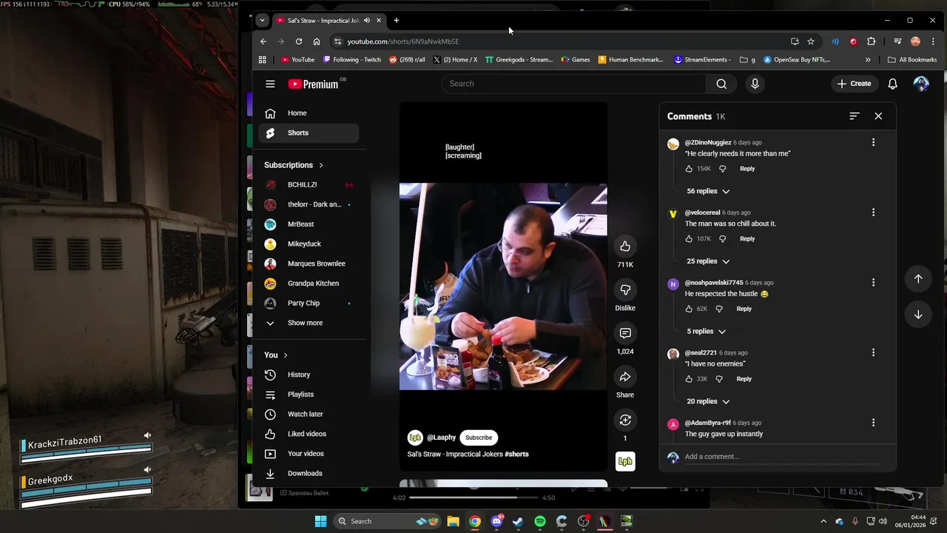
Task: Like the @velocereal comment
Action: [x=689, y=239]
